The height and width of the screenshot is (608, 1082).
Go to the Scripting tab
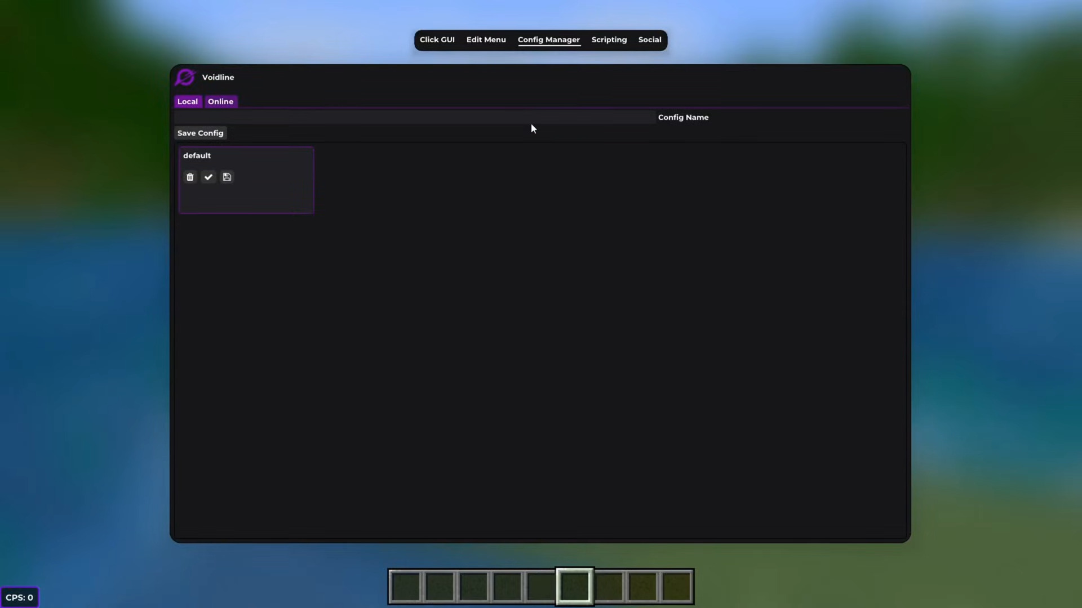click(x=609, y=40)
